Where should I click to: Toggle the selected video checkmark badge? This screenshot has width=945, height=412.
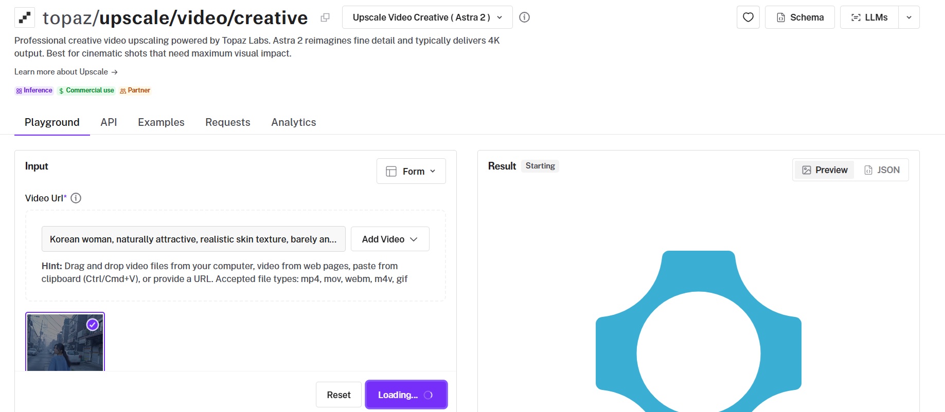click(93, 325)
